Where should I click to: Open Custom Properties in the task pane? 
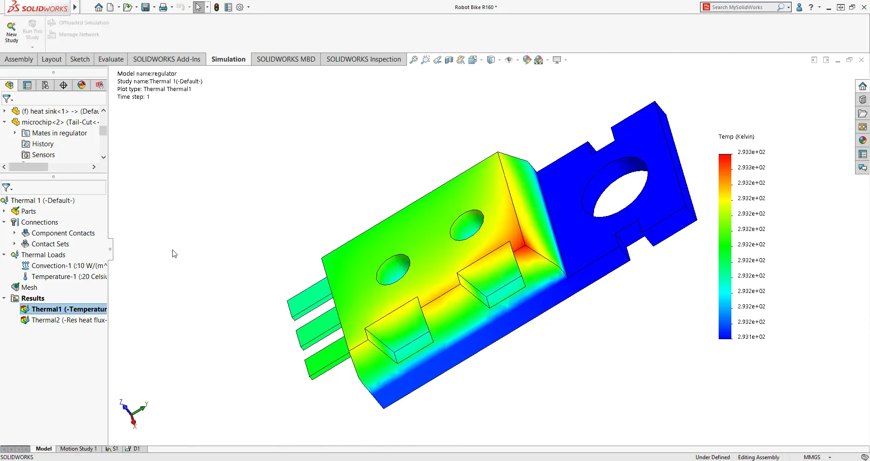pyautogui.click(x=862, y=154)
